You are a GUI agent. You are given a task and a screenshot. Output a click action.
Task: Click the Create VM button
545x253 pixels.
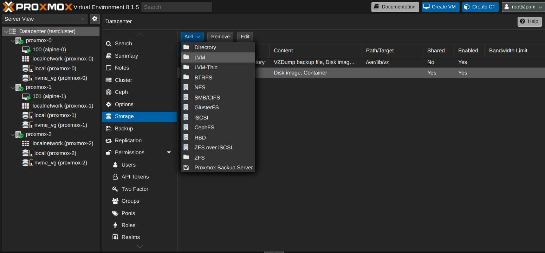click(440, 7)
